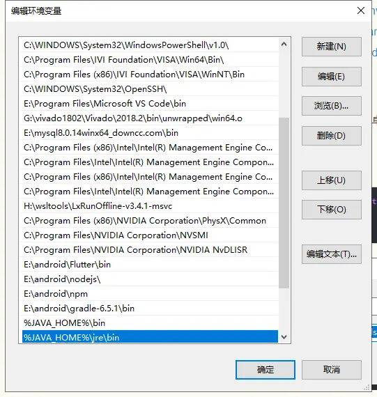Viewport: 377px width, 397px height.
Task: Click the vertical scrollbar thumb
Action: [284, 203]
